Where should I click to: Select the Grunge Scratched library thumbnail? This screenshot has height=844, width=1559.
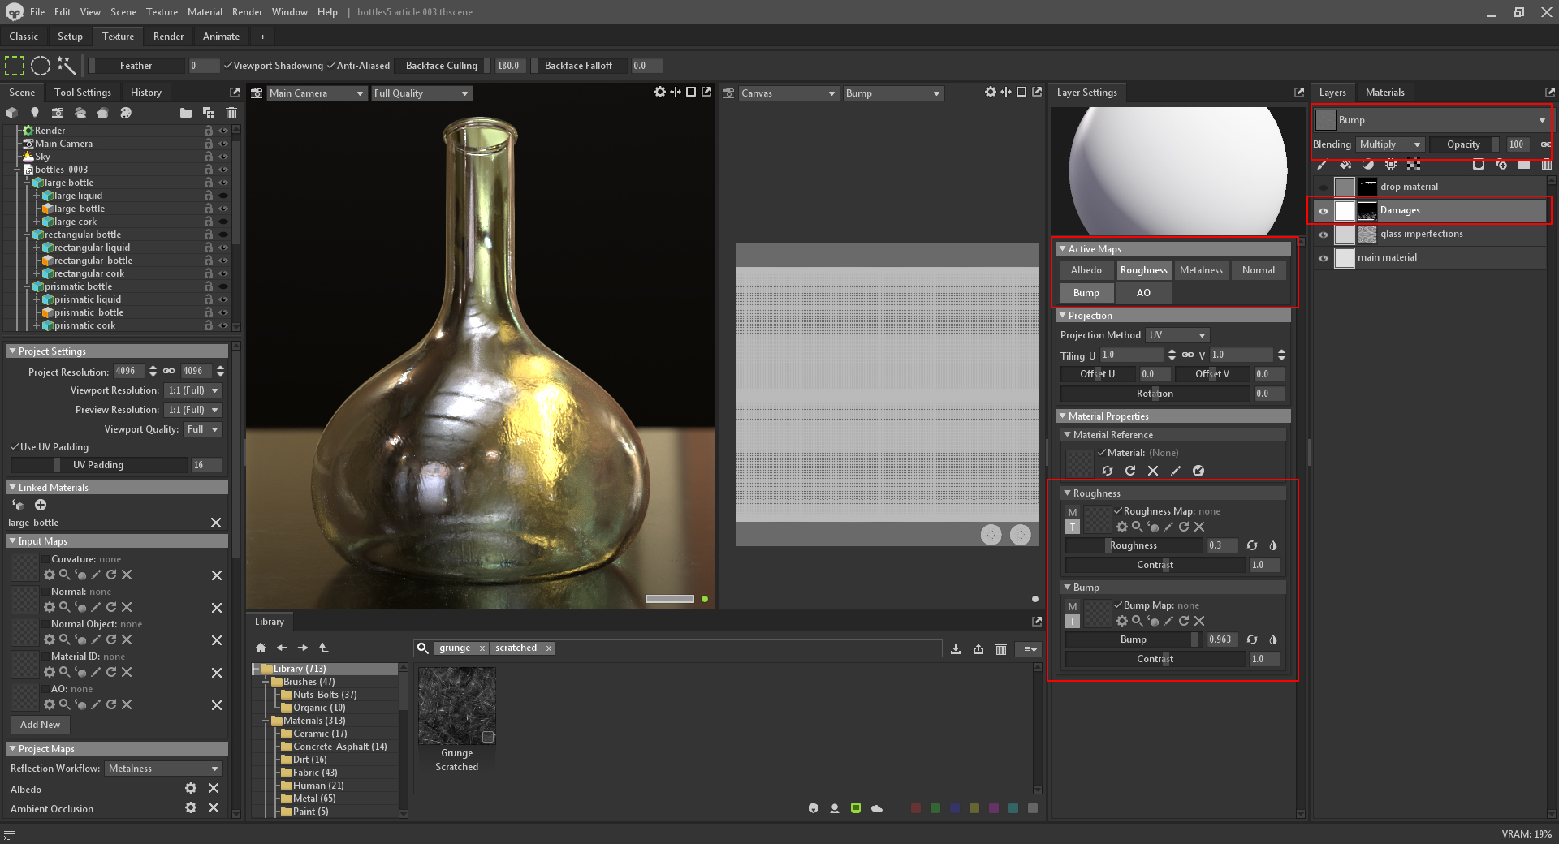[x=456, y=706]
